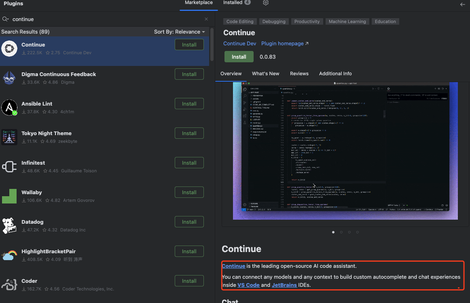
Task: Open the Continue Dev vendor link
Action: [x=239, y=43]
